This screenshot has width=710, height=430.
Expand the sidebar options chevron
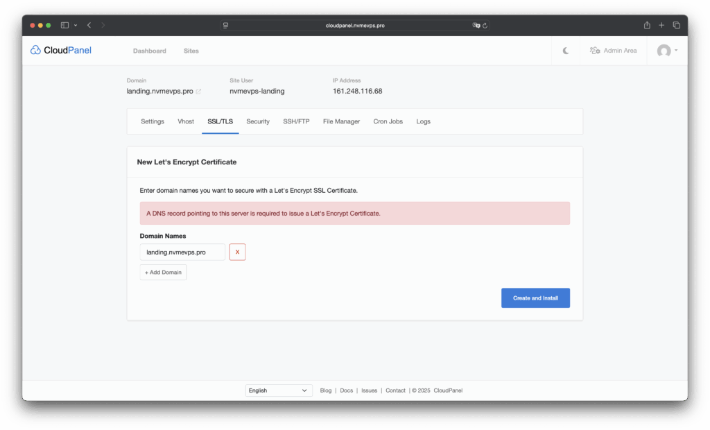tap(75, 25)
